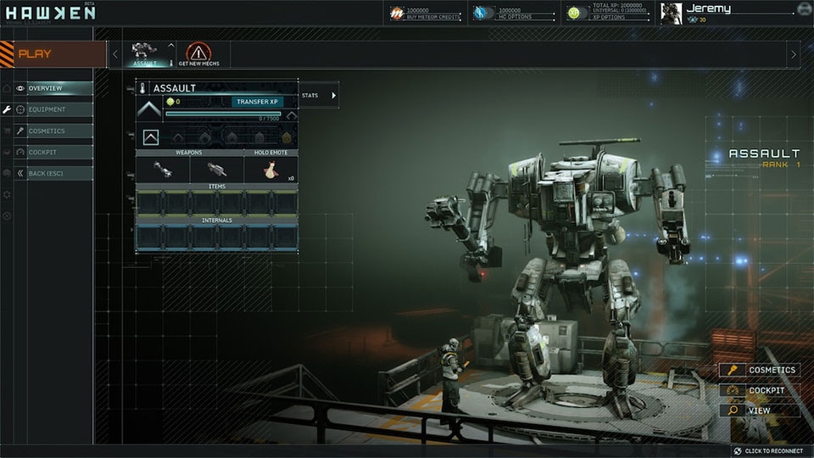
Task: Click the Items section header
Action: click(217, 187)
